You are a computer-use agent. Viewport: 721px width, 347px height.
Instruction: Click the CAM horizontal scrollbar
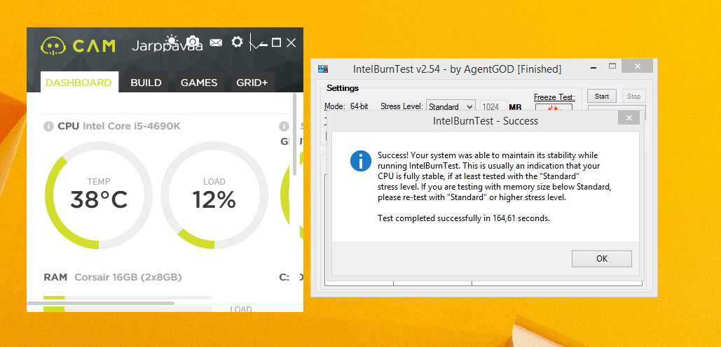100,303
